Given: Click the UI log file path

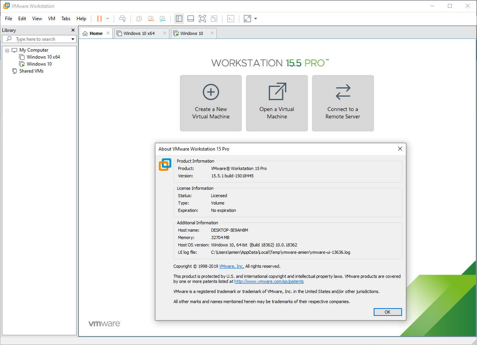Looking at the screenshot, I should point(280,252).
